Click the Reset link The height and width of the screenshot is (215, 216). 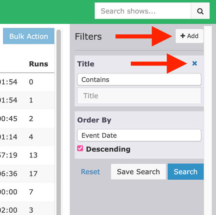coord(90,172)
